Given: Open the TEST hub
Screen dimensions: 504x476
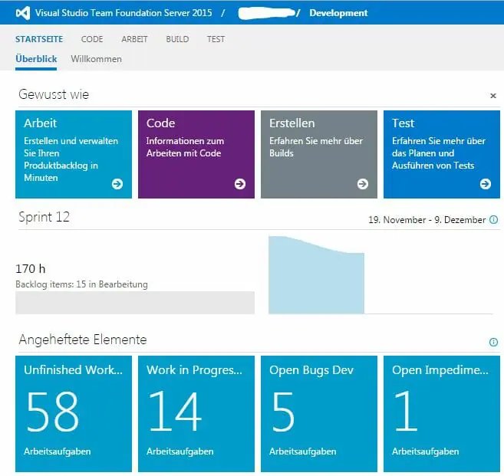Looking at the screenshot, I should 216,39.
